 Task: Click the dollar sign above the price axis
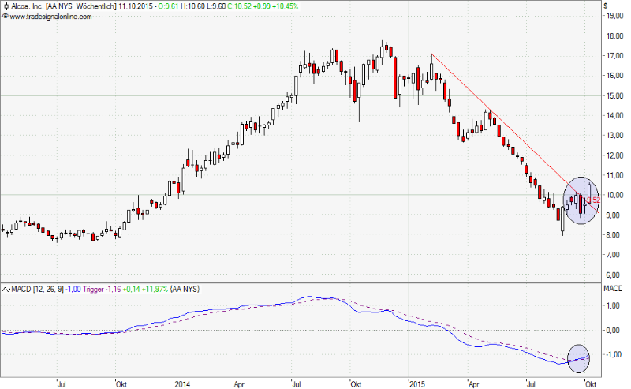[606, 6]
